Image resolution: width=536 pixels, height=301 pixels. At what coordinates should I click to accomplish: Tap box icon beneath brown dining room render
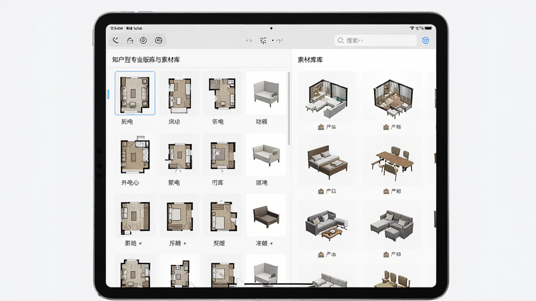click(386, 127)
